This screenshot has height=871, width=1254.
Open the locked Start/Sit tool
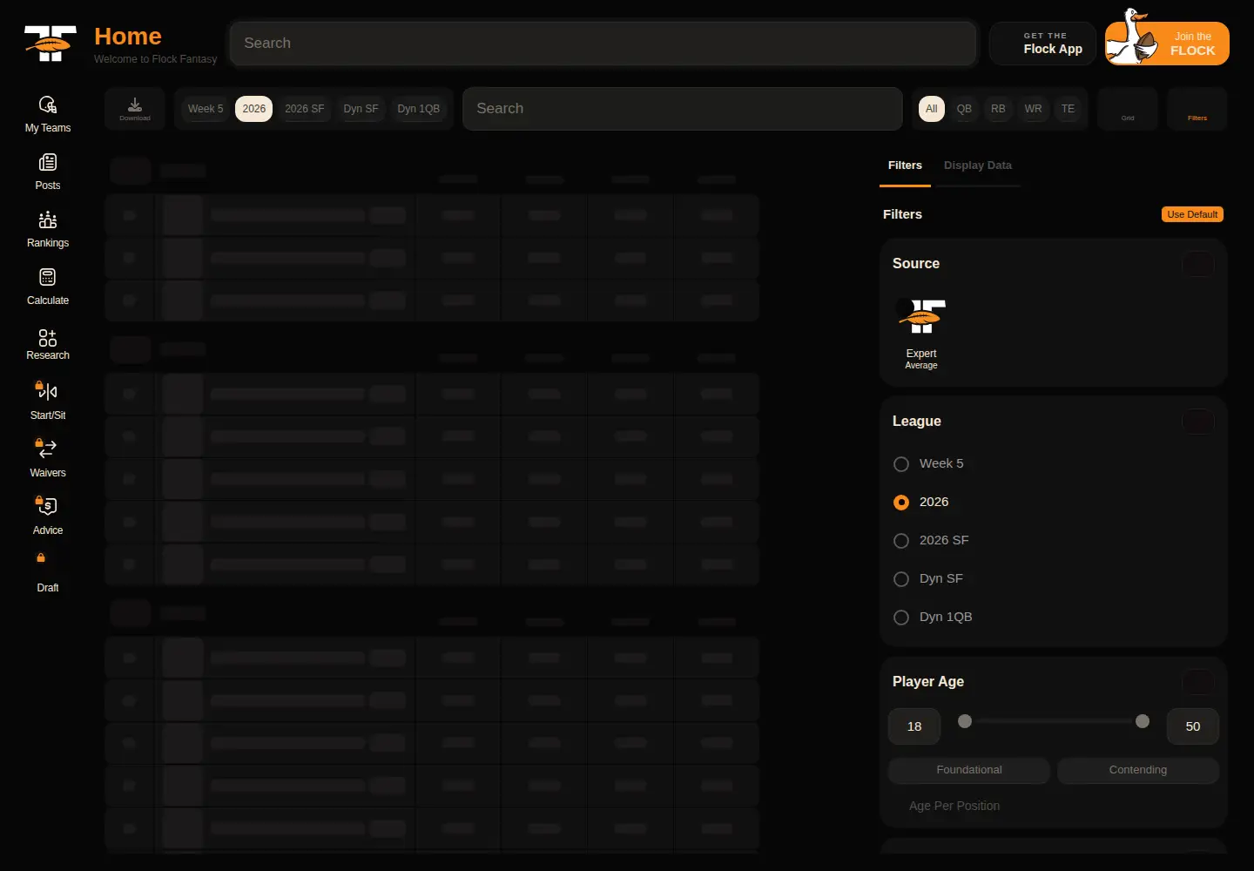click(48, 401)
